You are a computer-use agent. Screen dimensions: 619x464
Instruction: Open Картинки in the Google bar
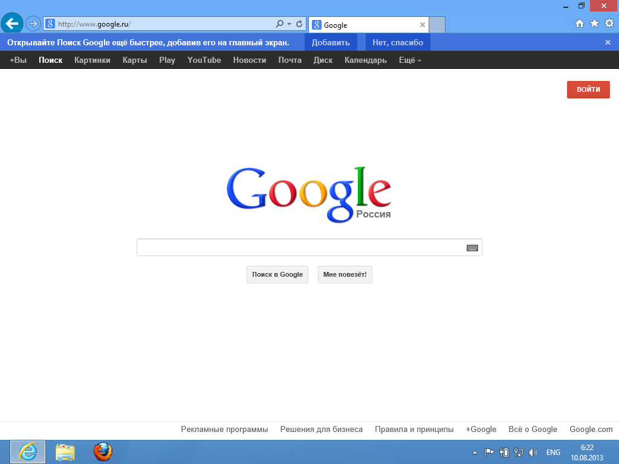pos(92,60)
